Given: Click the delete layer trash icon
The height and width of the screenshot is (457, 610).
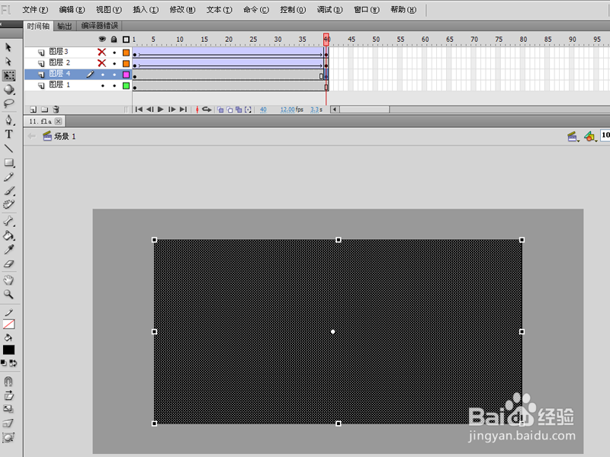Looking at the screenshot, I should 56,110.
